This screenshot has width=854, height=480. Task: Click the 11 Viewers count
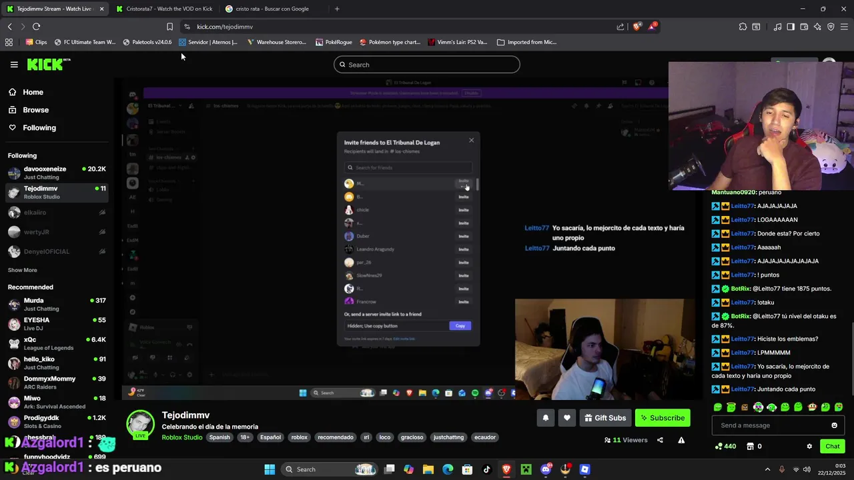tap(626, 440)
